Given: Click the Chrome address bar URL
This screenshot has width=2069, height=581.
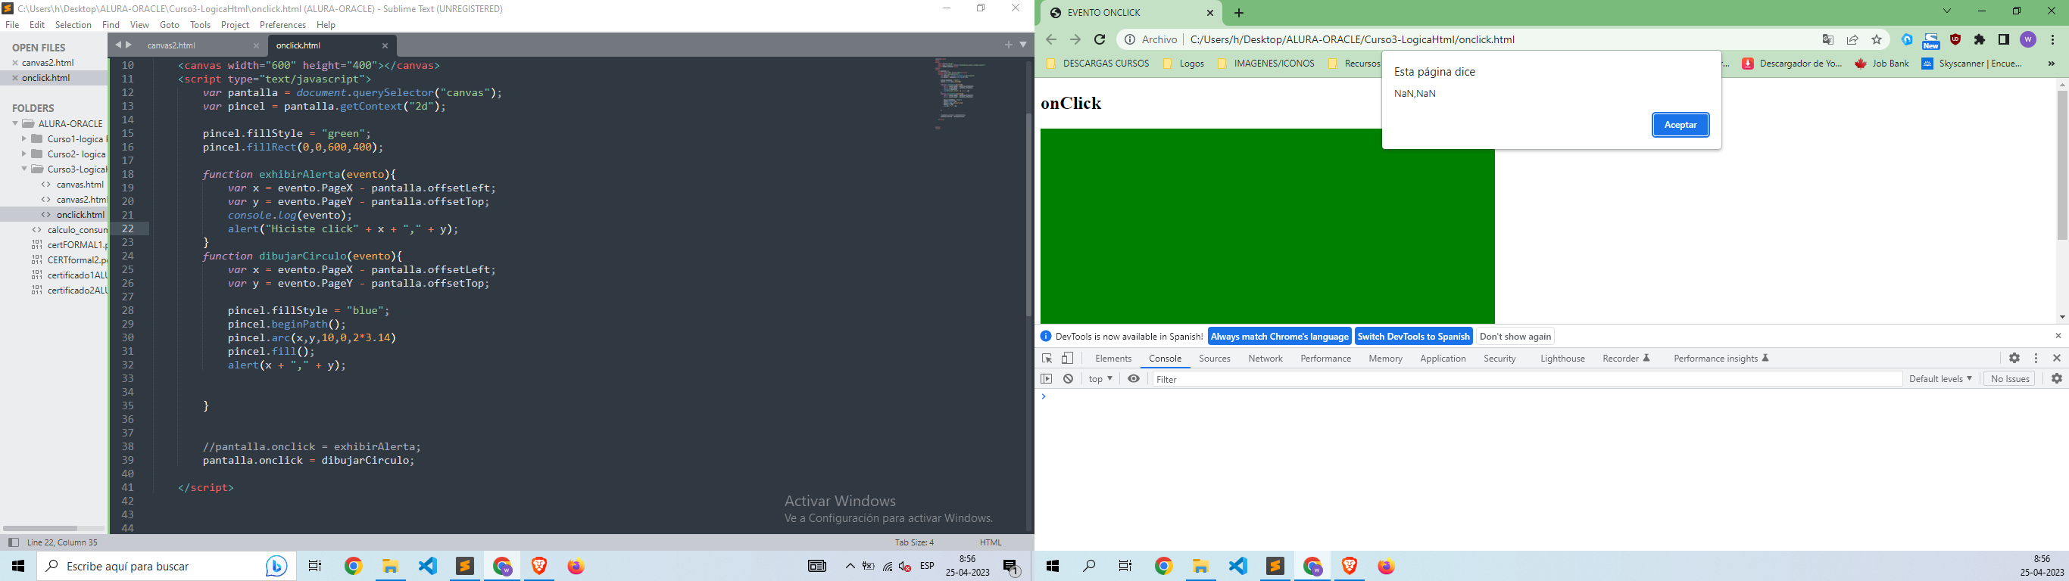Looking at the screenshot, I should click(1352, 39).
